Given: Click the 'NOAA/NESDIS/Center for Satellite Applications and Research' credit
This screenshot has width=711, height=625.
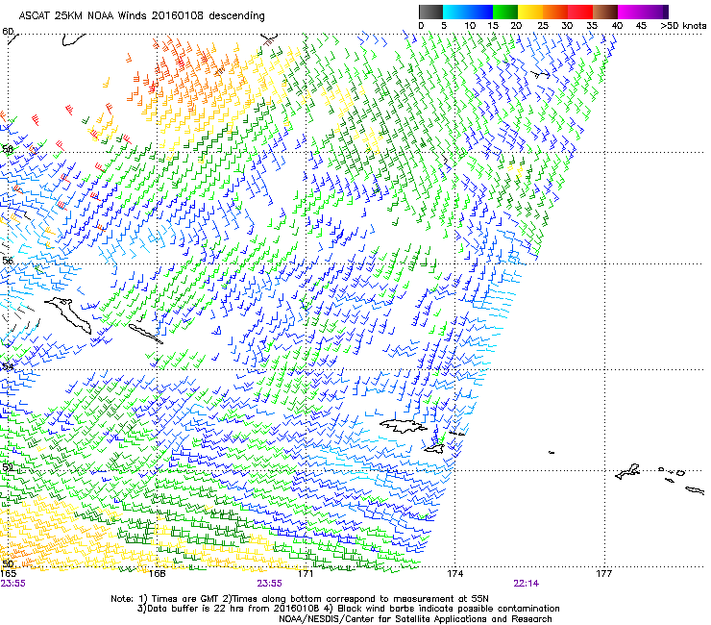Looking at the screenshot, I should tap(415, 619).
